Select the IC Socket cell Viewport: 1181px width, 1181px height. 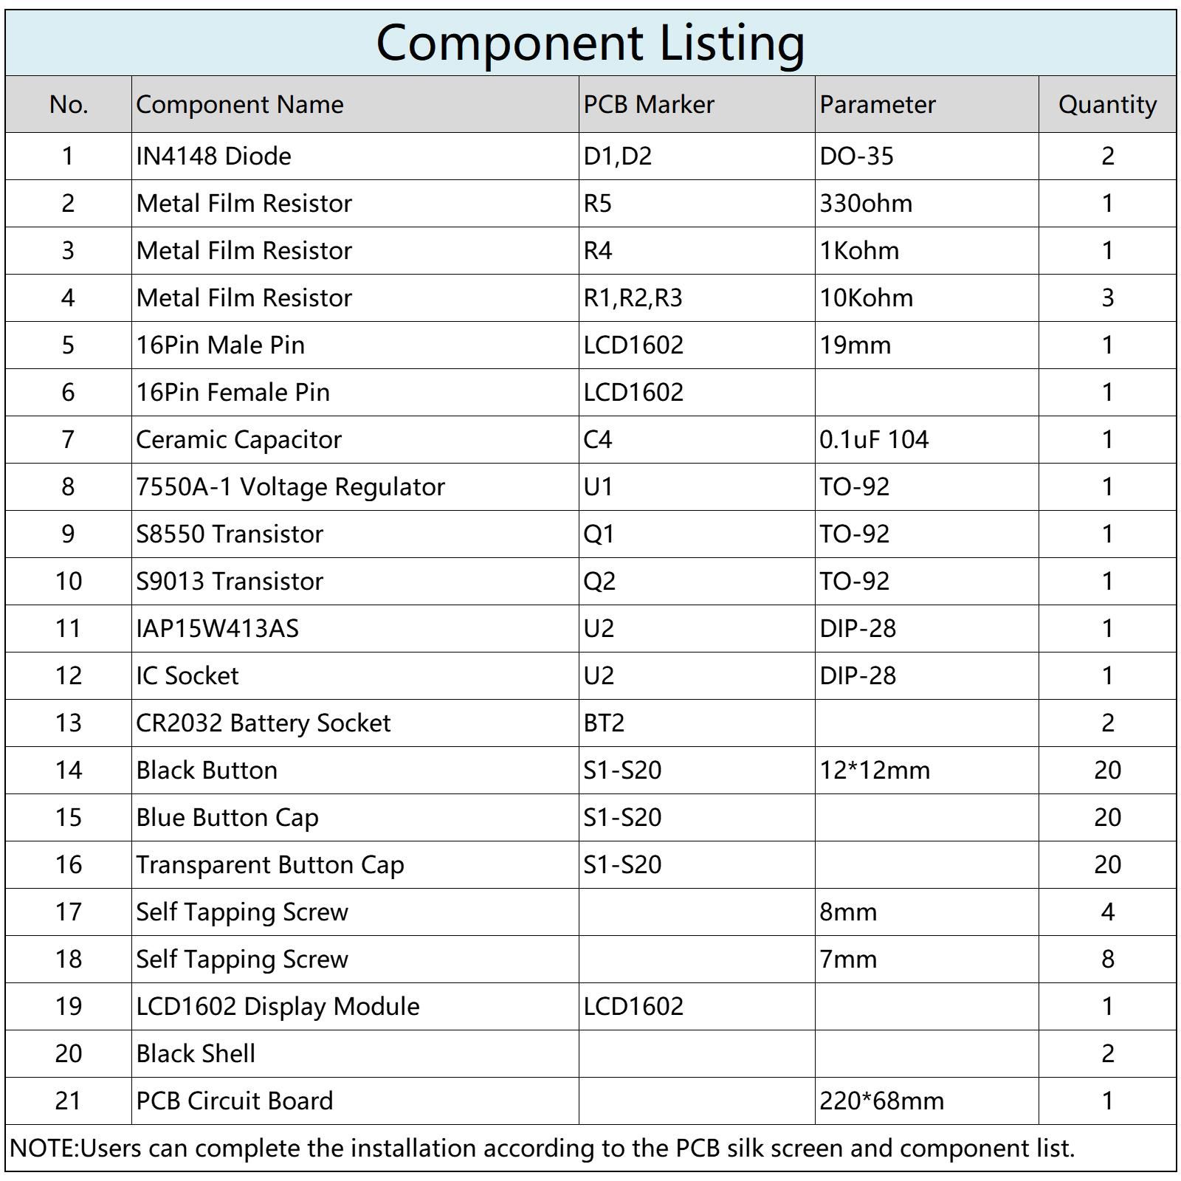187,676
